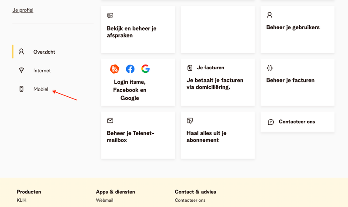Image resolution: width=348 pixels, height=207 pixels.
Task: Select Mobiel in the sidebar
Action: click(x=41, y=89)
